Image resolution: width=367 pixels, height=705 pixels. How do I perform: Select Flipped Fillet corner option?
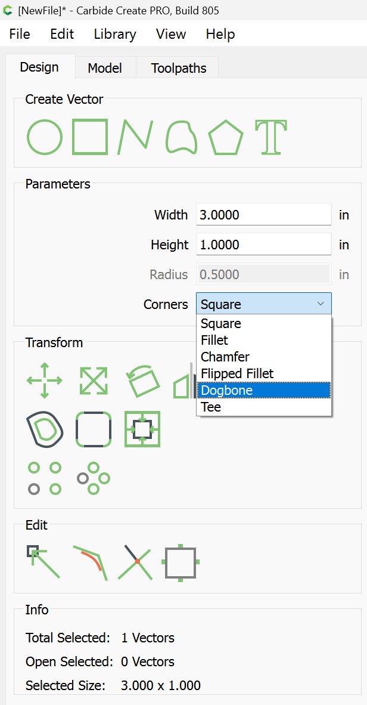(x=263, y=373)
